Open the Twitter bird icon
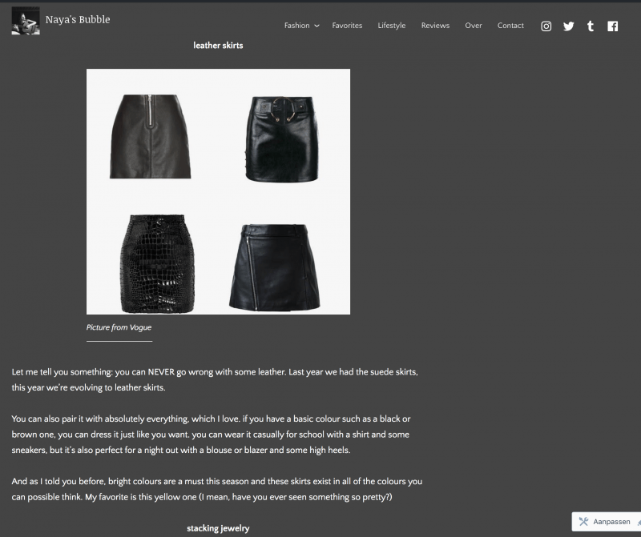The image size is (641, 537). click(x=568, y=26)
